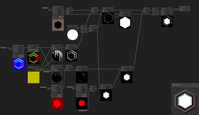The height and width of the screenshot is (115, 199).
Task: Select the property pill below the black red-hexagon preview
Action: click(x=83, y=111)
